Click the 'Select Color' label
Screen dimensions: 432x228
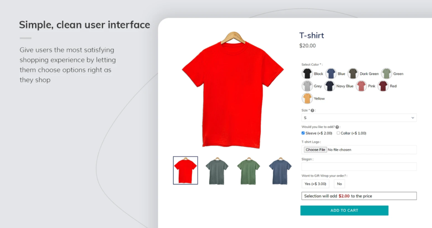click(312, 64)
